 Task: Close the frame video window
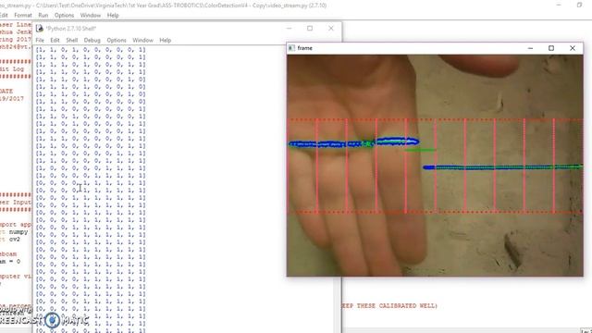coord(573,48)
